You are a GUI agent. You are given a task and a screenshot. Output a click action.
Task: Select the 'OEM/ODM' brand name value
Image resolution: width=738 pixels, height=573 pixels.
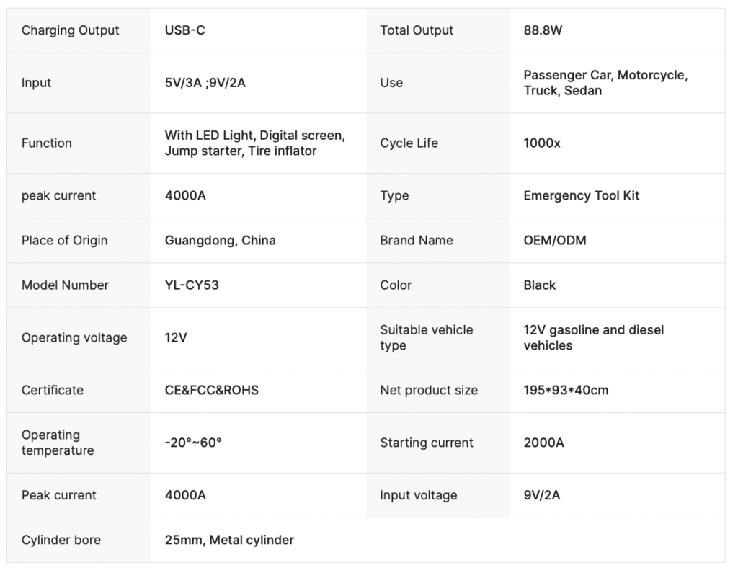tap(554, 240)
